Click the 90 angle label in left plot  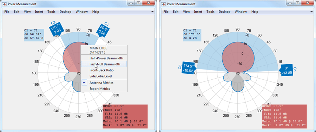pyautogui.click(x=78, y=29)
